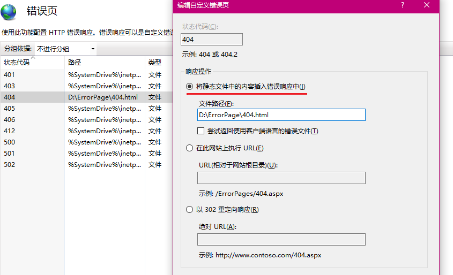Image resolution: width=453 pixels, height=275 pixels.
Task: Select the 500 status code row
Action: click(87, 142)
